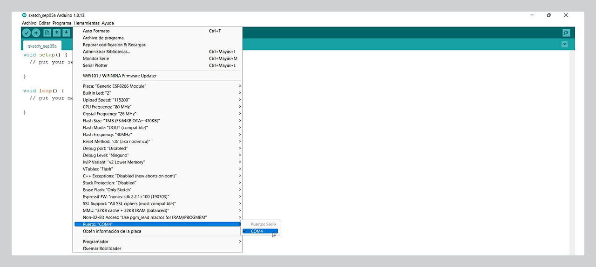Screen dimensions: 596x267
Task: Open Serial Monitor magnifier icon
Action: click(566, 33)
